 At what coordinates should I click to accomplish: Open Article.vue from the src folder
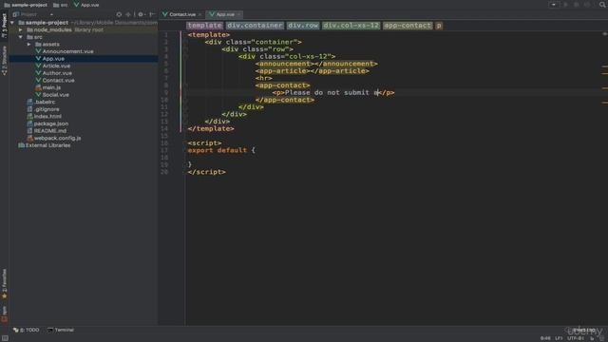(56, 66)
